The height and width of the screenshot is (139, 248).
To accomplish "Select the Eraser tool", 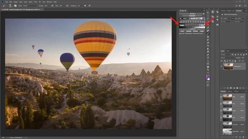I will (208, 43).
